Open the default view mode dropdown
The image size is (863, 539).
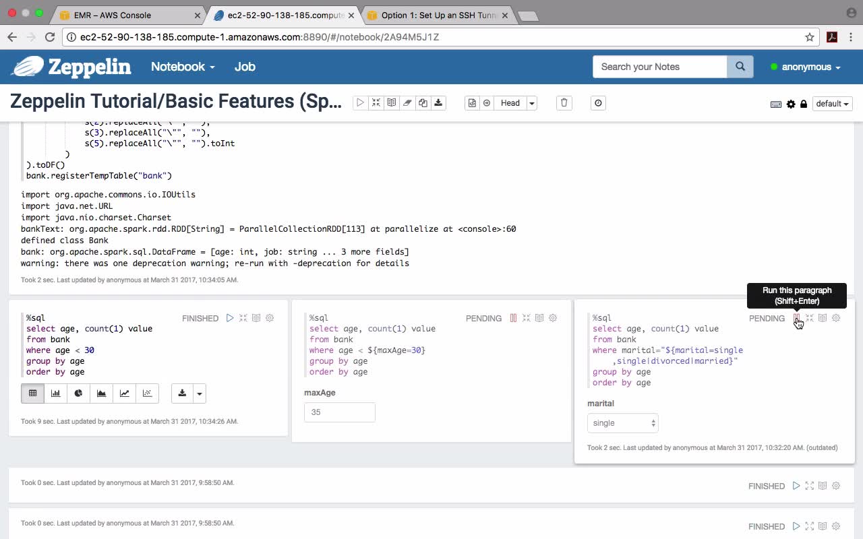pos(832,104)
